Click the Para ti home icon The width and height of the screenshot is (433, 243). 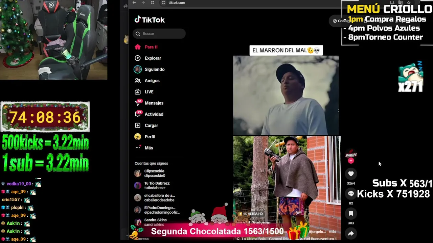[137, 47]
